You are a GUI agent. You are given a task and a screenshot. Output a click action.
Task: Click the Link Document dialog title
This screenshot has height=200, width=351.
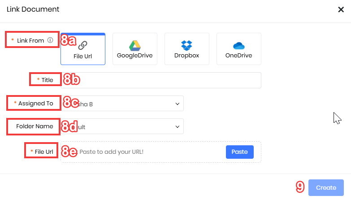[x=33, y=9]
